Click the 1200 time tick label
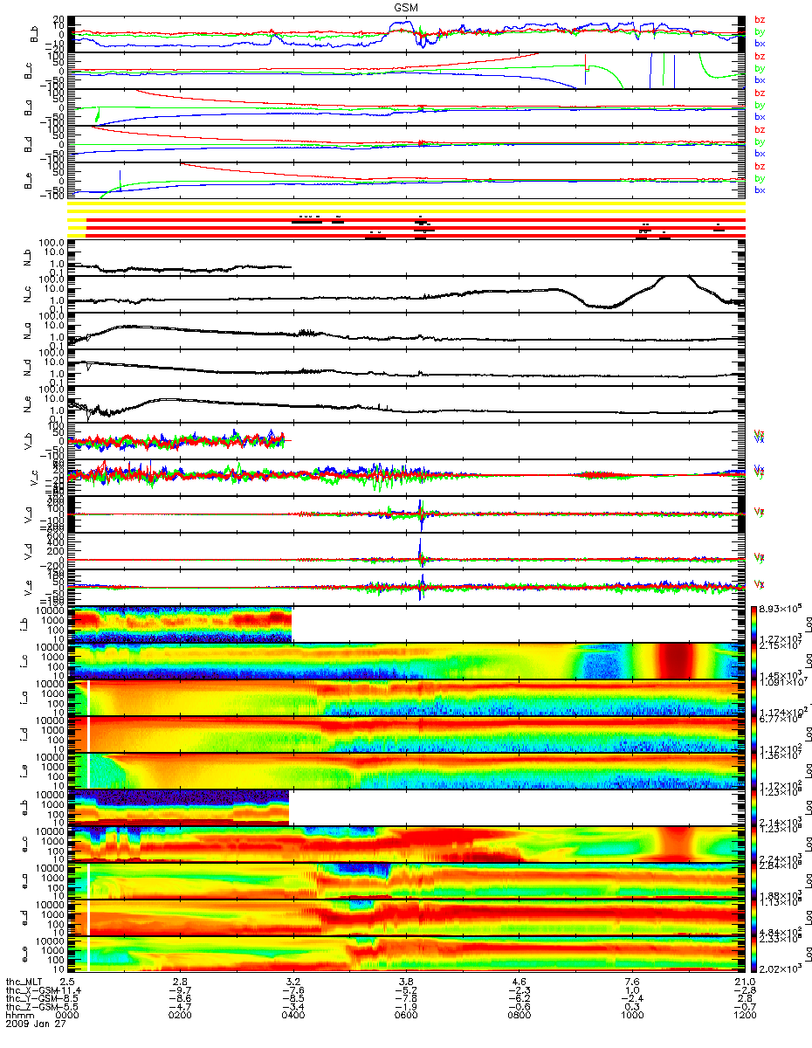Viewport: 812px width, 1048px height. pos(744,1016)
